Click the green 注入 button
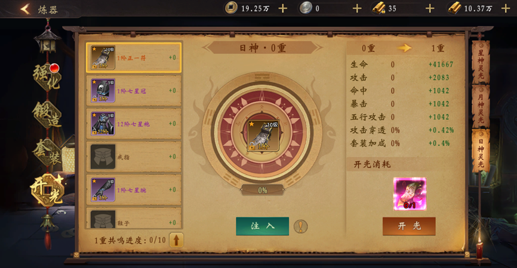The width and height of the screenshot is (517, 268). [x=263, y=226]
